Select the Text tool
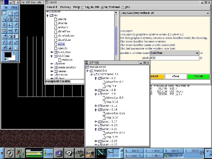 (16, 30)
